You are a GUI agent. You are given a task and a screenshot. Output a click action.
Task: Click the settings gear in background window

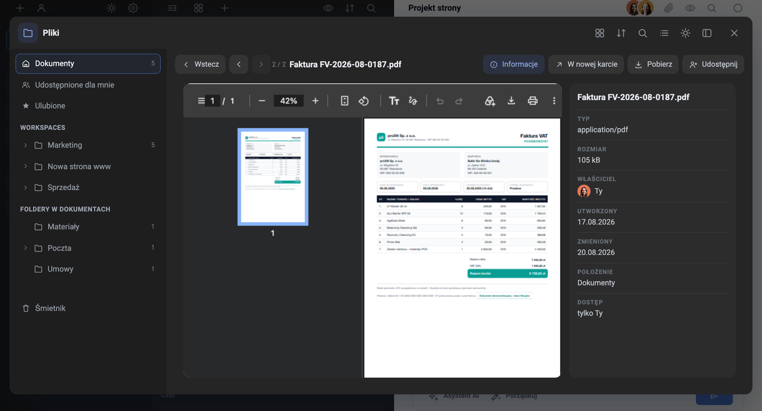coord(133,8)
